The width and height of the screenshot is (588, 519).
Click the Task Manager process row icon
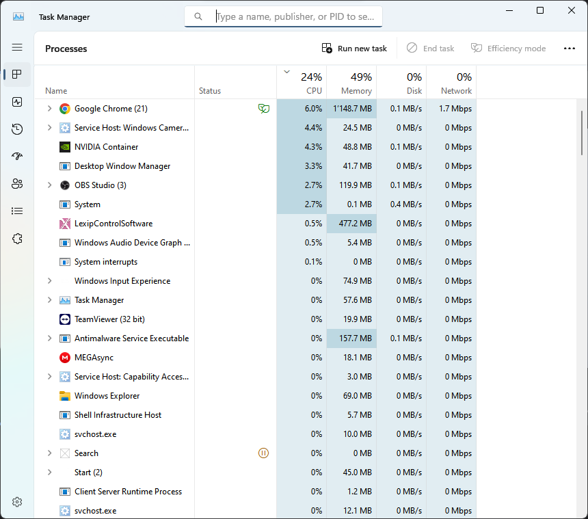[x=65, y=300]
